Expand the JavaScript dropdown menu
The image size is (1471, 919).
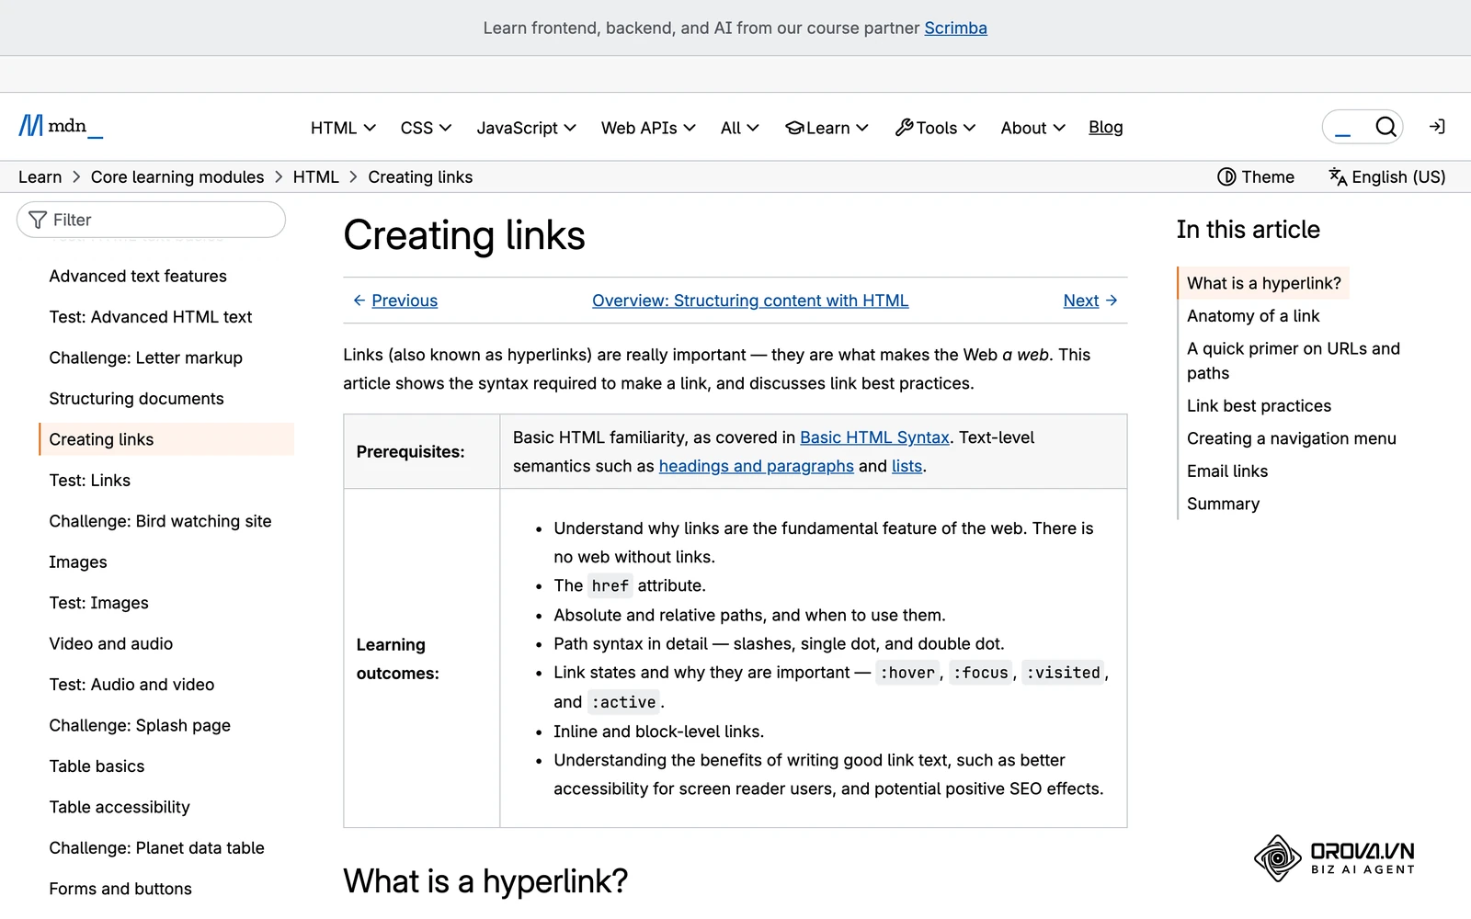coord(526,128)
